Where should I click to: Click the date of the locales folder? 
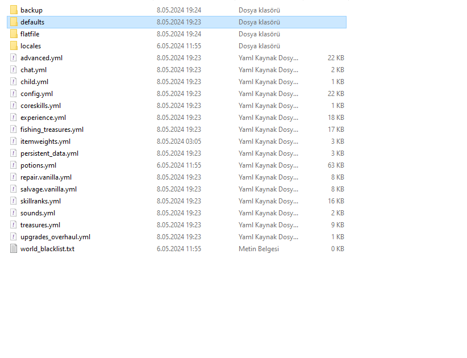pos(179,46)
